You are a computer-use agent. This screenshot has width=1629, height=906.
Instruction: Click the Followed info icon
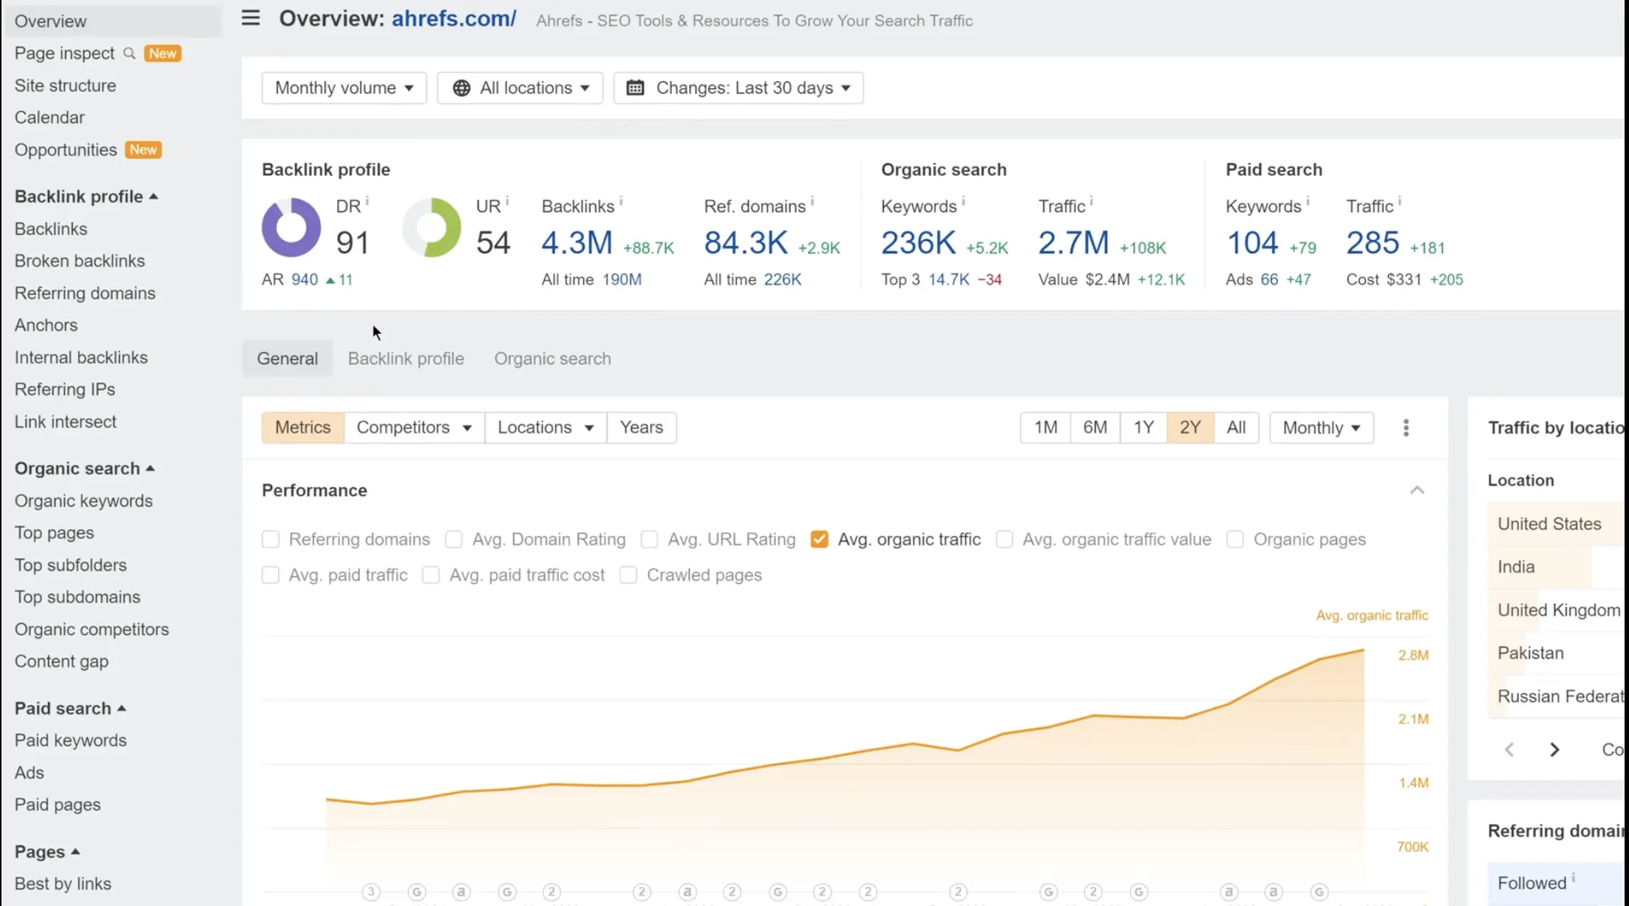[1574, 877]
